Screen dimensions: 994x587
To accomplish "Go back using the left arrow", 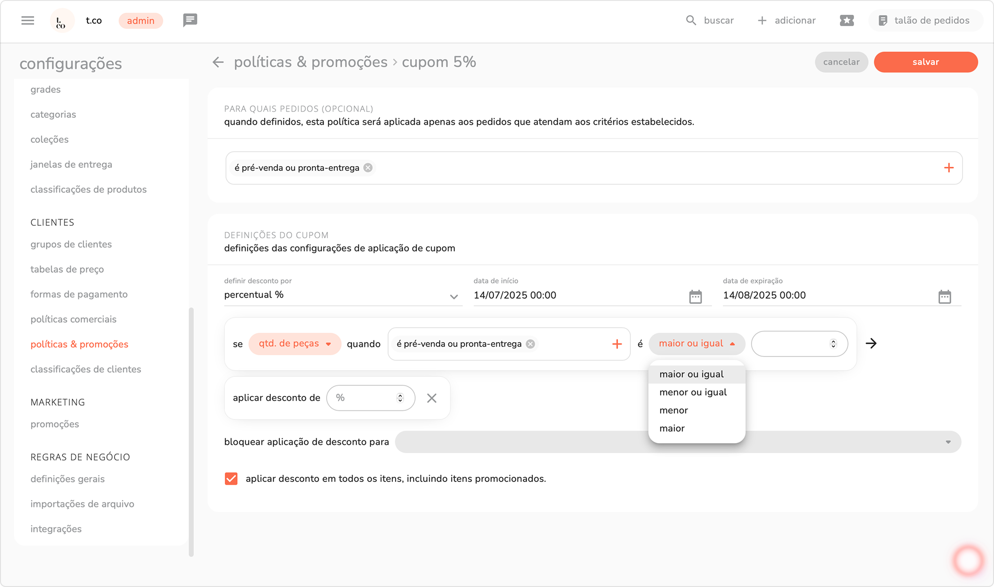I will pyautogui.click(x=218, y=62).
